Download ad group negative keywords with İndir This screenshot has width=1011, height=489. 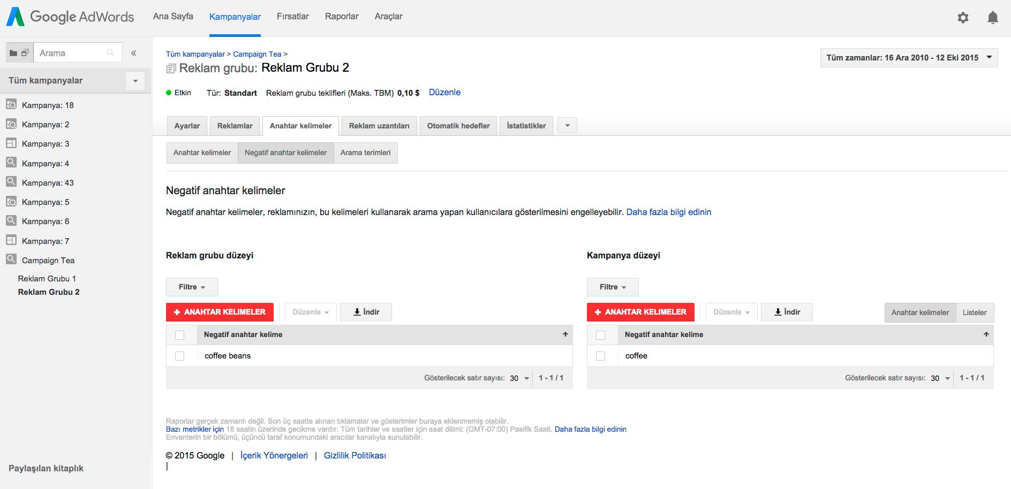click(x=366, y=312)
